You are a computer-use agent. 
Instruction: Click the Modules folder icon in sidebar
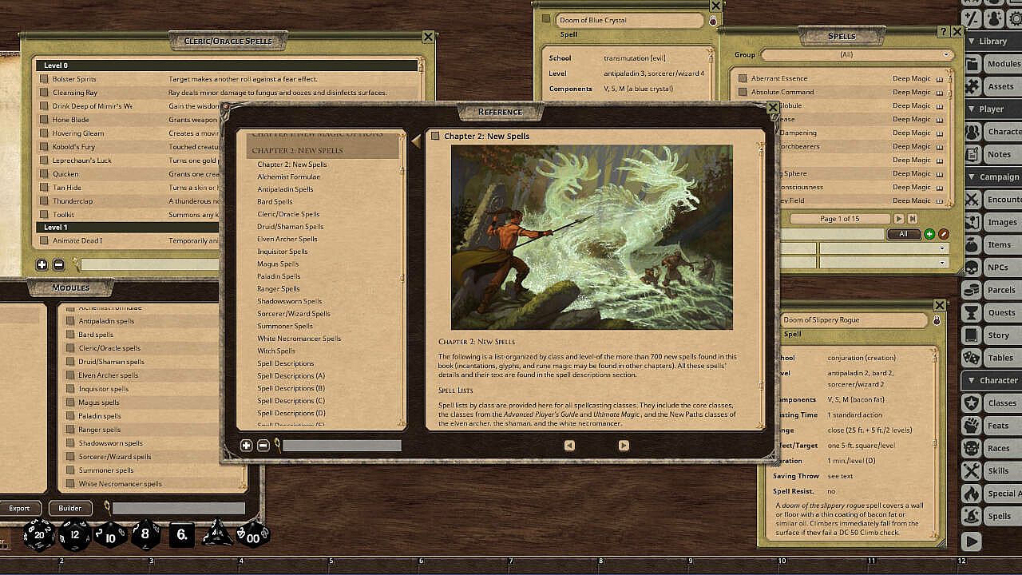(972, 64)
